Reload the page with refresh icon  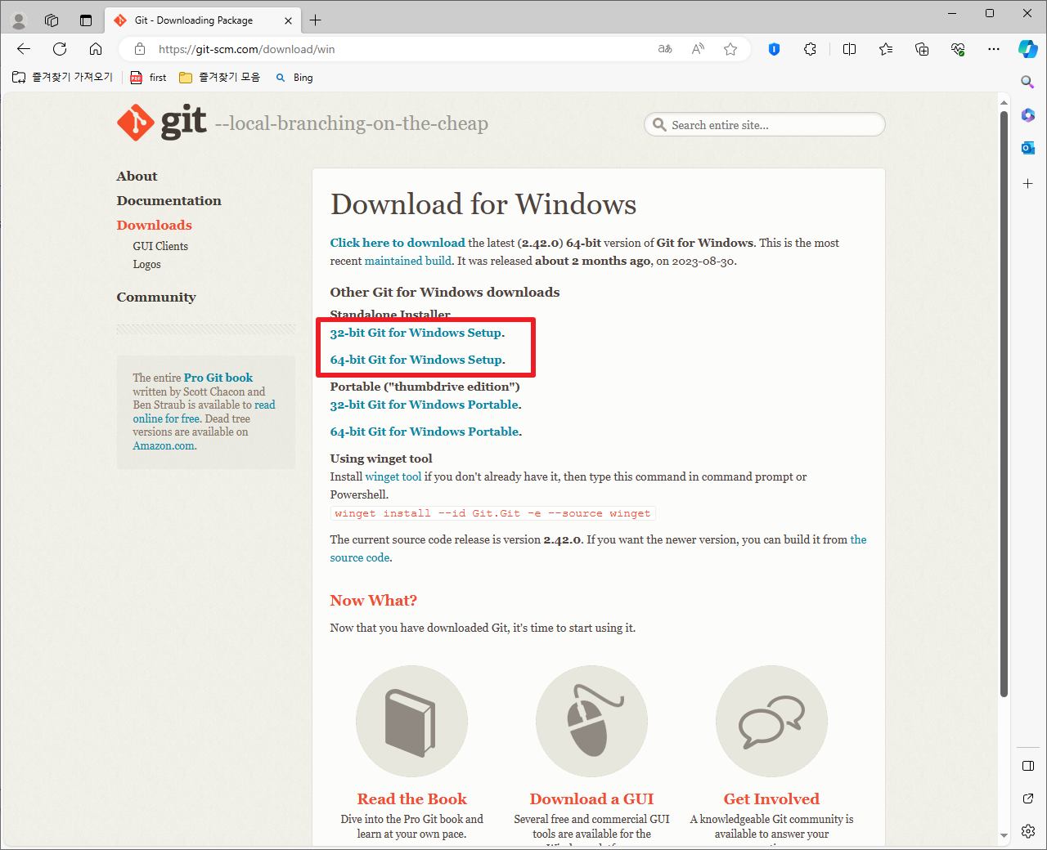click(x=60, y=49)
